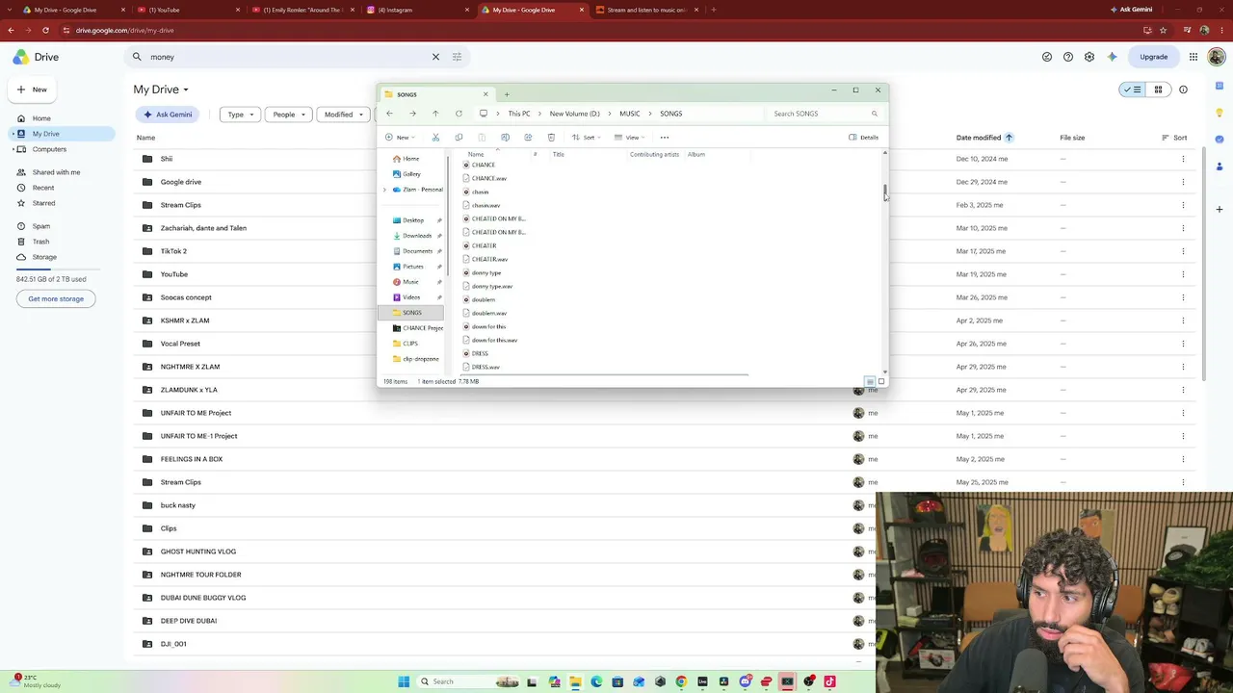Click the Copy icon in Explorer toolbar
The height and width of the screenshot is (693, 1233).
459,138
